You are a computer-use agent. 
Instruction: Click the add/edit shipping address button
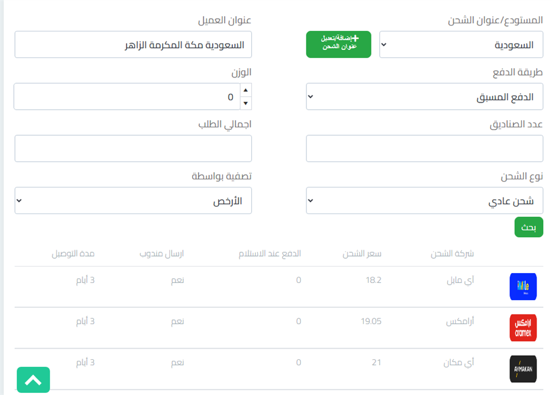click(339, 45)
